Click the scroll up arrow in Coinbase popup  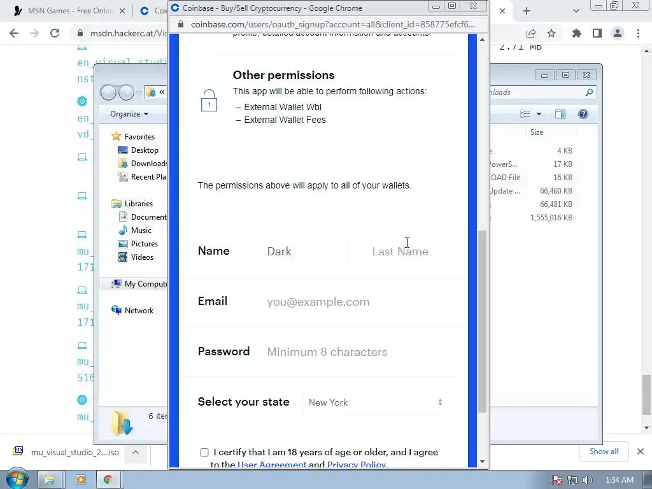pyautogui.click(x=482, y=39)
